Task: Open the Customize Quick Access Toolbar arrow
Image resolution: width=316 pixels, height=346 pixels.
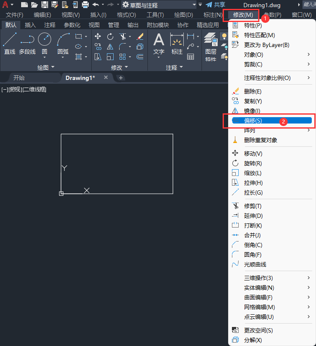Action: (x=200, y=4)
